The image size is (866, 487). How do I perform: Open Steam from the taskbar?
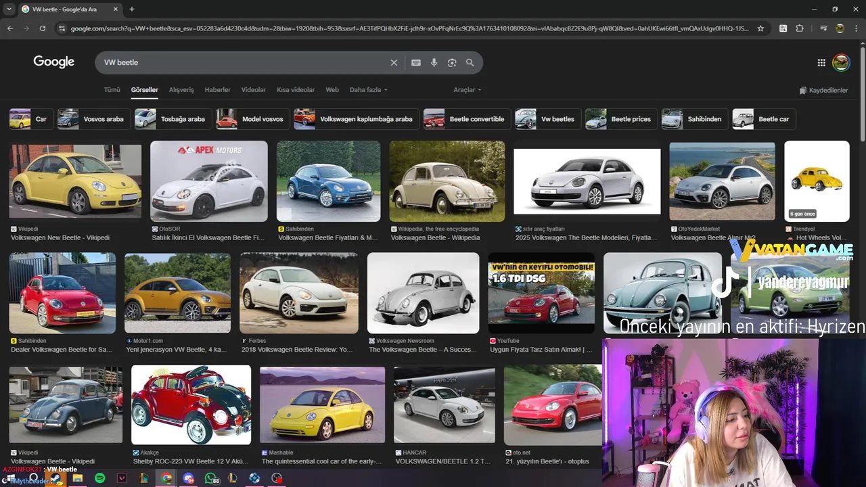pyautogui.click(x=55, y=478)
